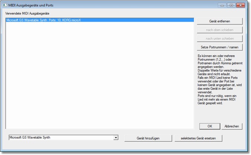
Task: Open 'Setze Portnummern / namen'
Action: coord(219,47)
